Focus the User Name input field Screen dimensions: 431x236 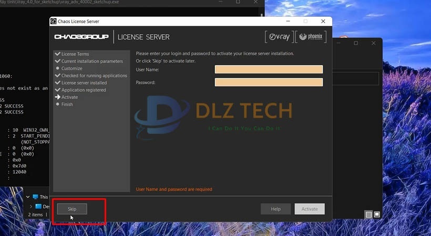coord(269,69)
